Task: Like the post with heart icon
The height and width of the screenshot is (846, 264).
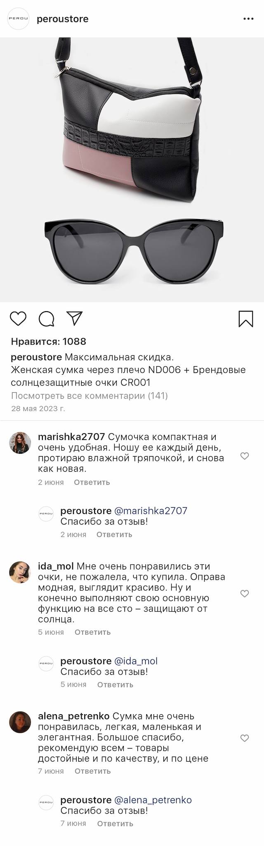Action: pos(18,319)
